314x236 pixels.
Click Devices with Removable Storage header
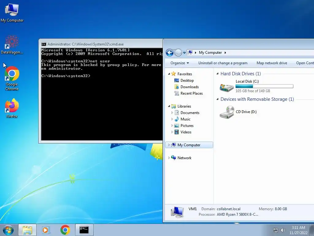(257, 99)
